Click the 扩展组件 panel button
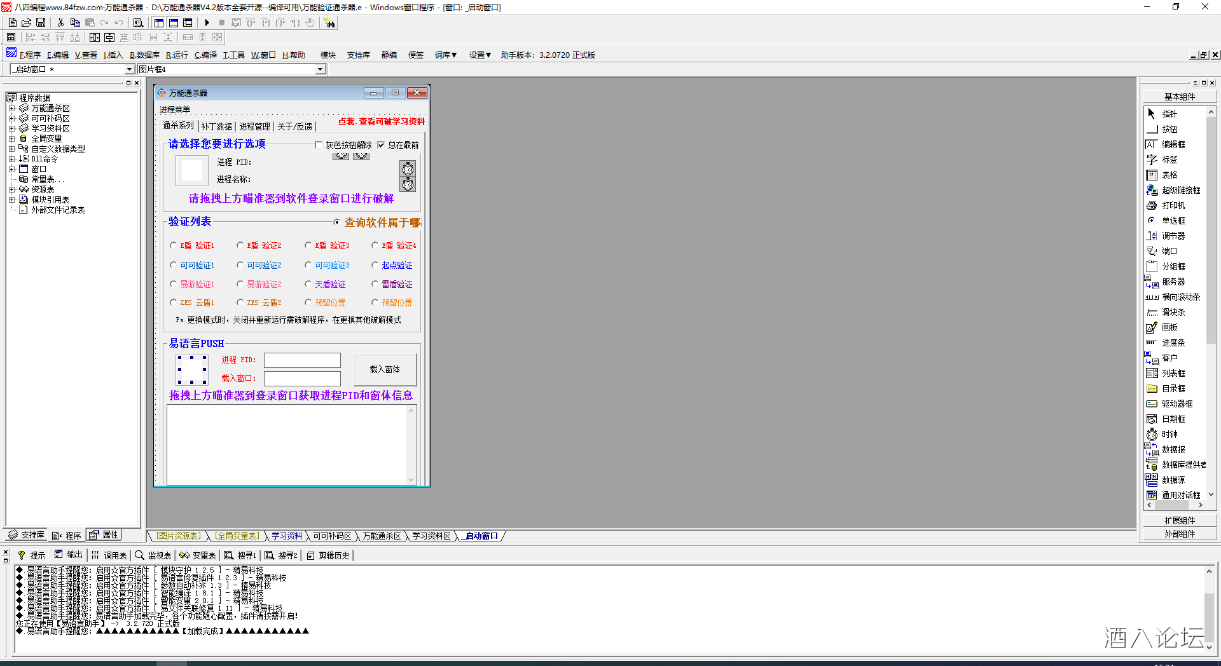 [1179, 520]
